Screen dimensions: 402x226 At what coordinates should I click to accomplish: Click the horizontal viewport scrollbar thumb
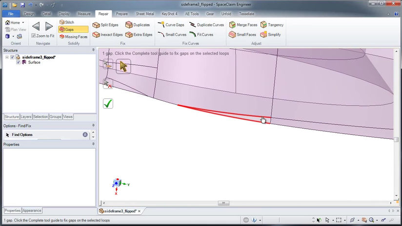click(x=223, y=203)
